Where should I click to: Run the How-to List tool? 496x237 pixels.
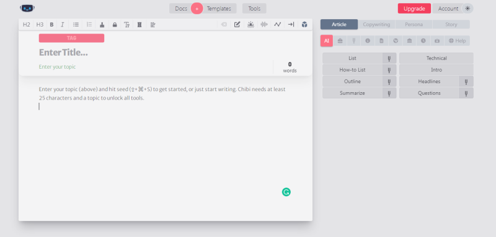click(352, 70)
